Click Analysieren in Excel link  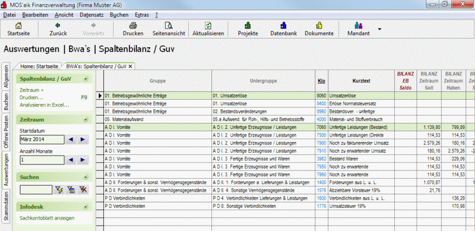click(45, 105)
